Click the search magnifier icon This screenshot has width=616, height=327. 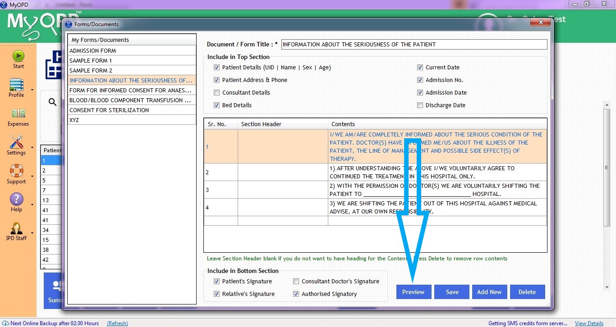53,102
